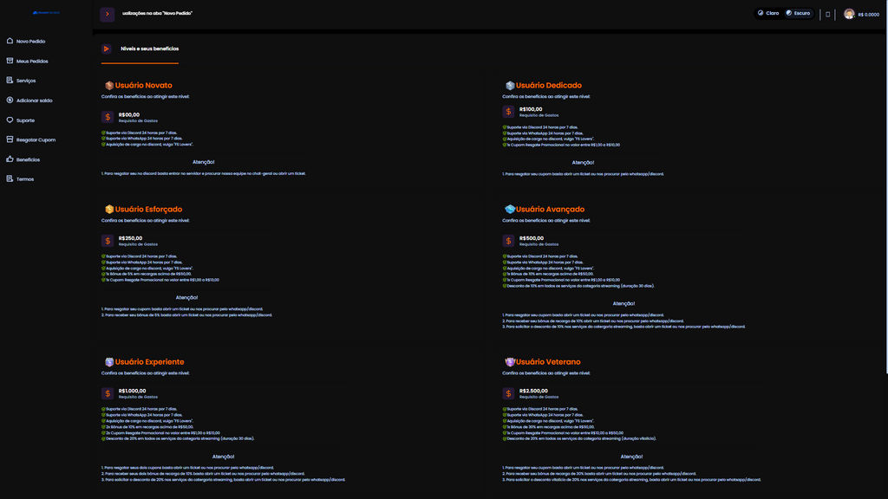Click the Novo Pedido home icon
Screen dimensions: 888x499
coord(10,41)
